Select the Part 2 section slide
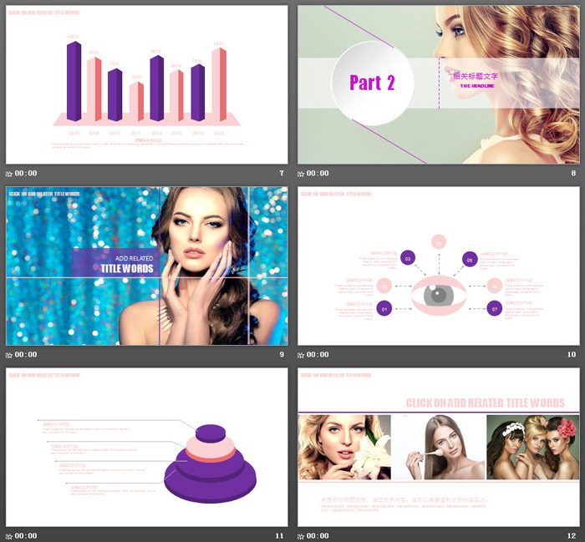The image size is (585, 542). pyautogui.click(x=438, y=84)
